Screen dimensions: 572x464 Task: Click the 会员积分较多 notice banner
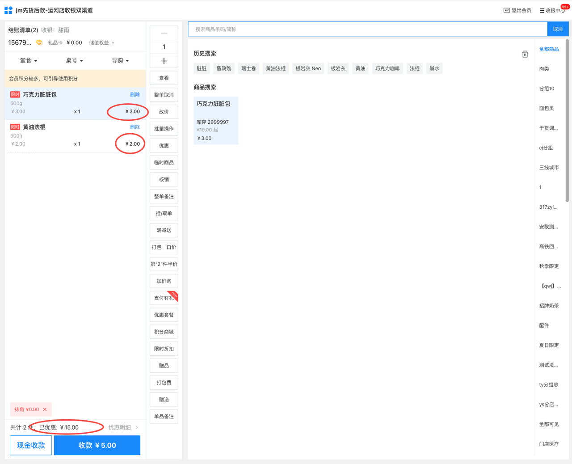(75, 78)
